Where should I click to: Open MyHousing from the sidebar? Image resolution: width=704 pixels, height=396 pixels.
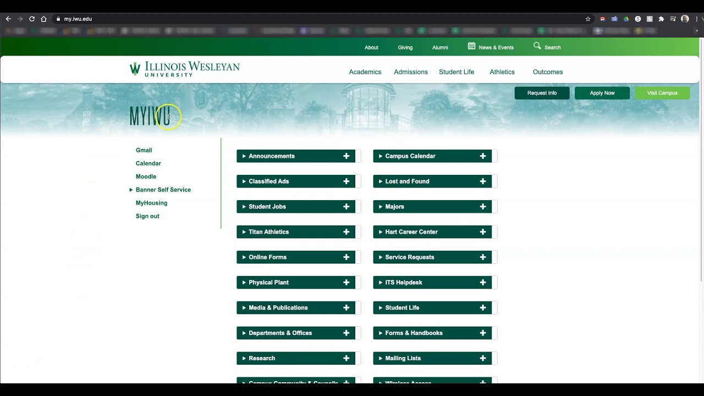point(152,203)
